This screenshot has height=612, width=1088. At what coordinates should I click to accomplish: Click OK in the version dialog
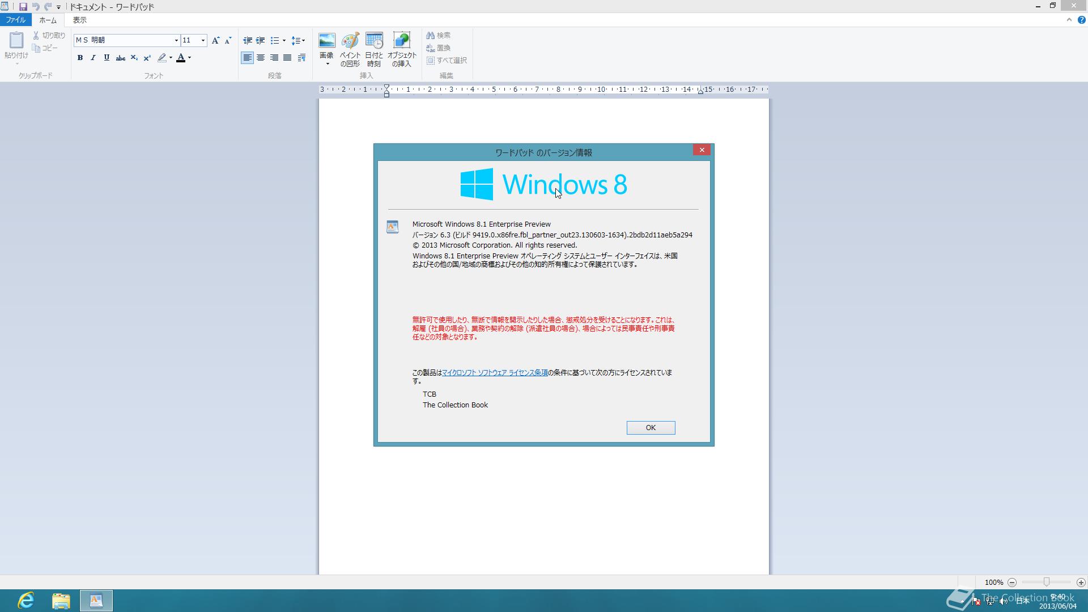pyautogui.click(x=651, y=428)
